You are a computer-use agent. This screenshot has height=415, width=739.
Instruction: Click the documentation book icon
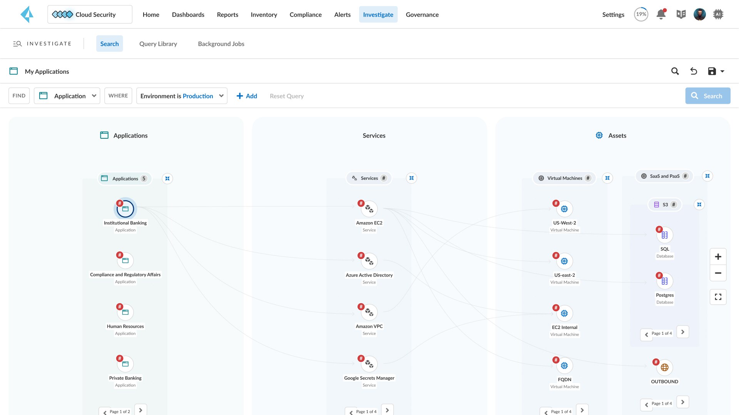point(681,14)
